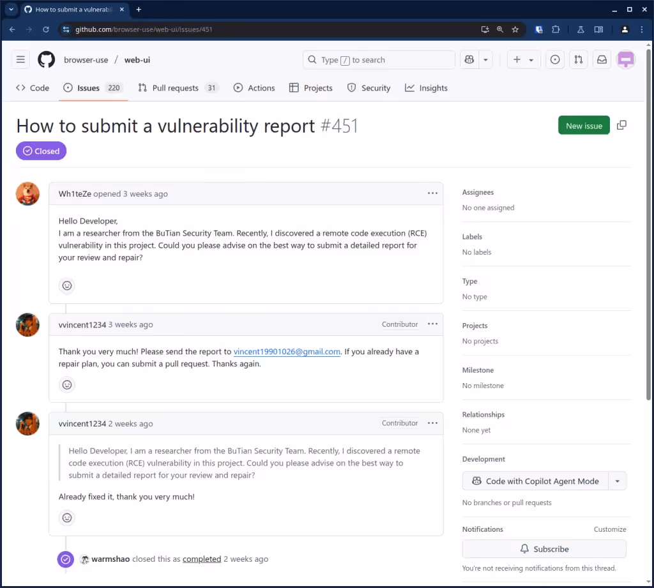Image resolution: width=654 pixels, height=588 pixels.
Task: Open the browser extensions puzzle icon
Action: (556, 29)
